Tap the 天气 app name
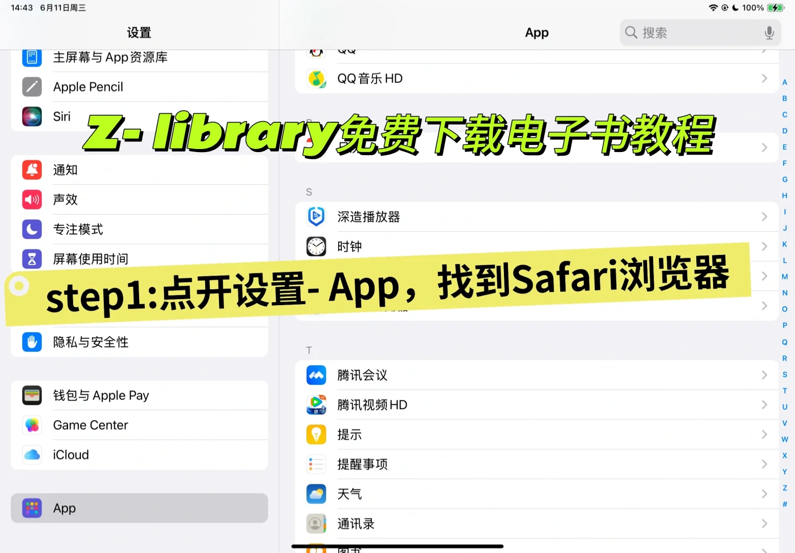The height and width of the screenshot is (553, 795). pos(349,494)
